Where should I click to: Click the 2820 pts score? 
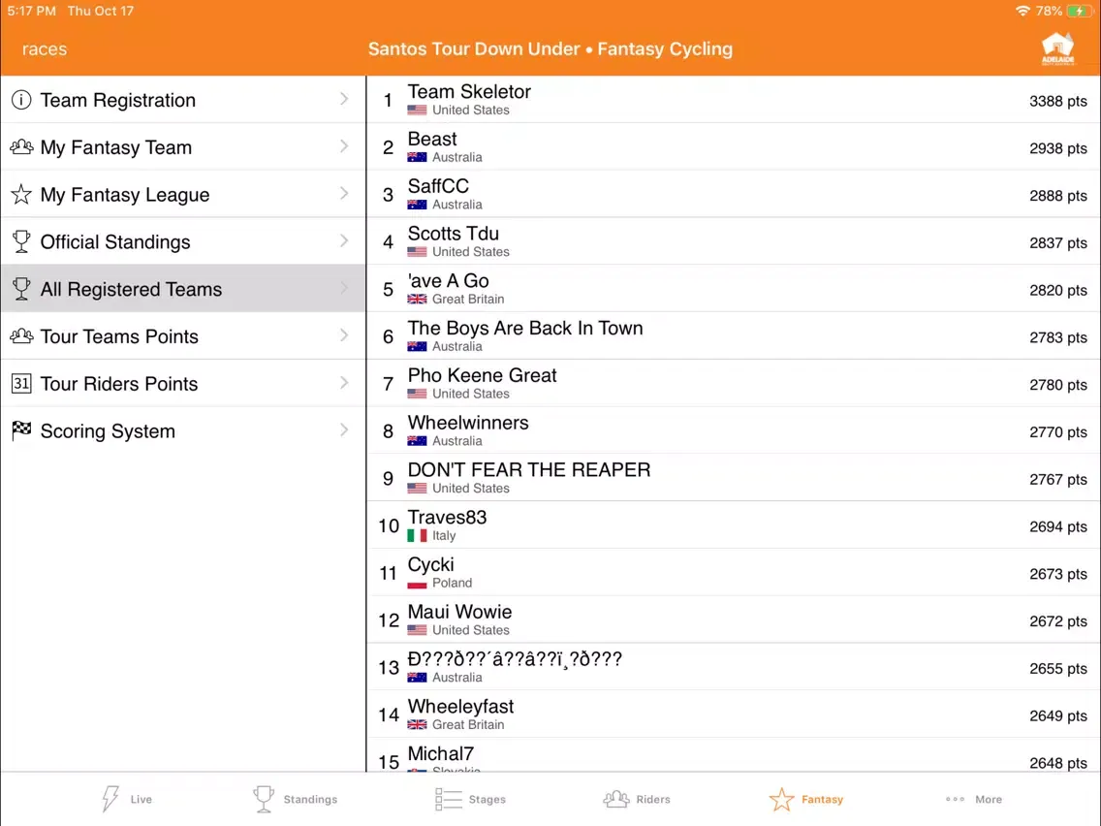[1058, 290]
